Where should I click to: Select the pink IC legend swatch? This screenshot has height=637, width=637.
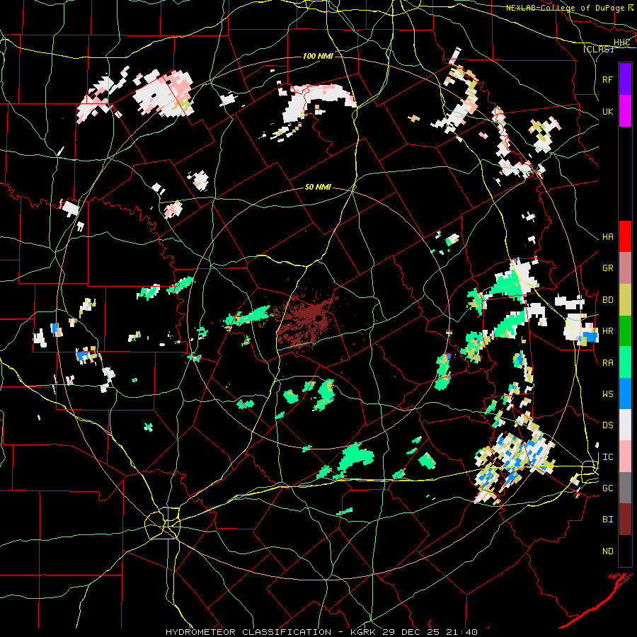click(625, 457)
